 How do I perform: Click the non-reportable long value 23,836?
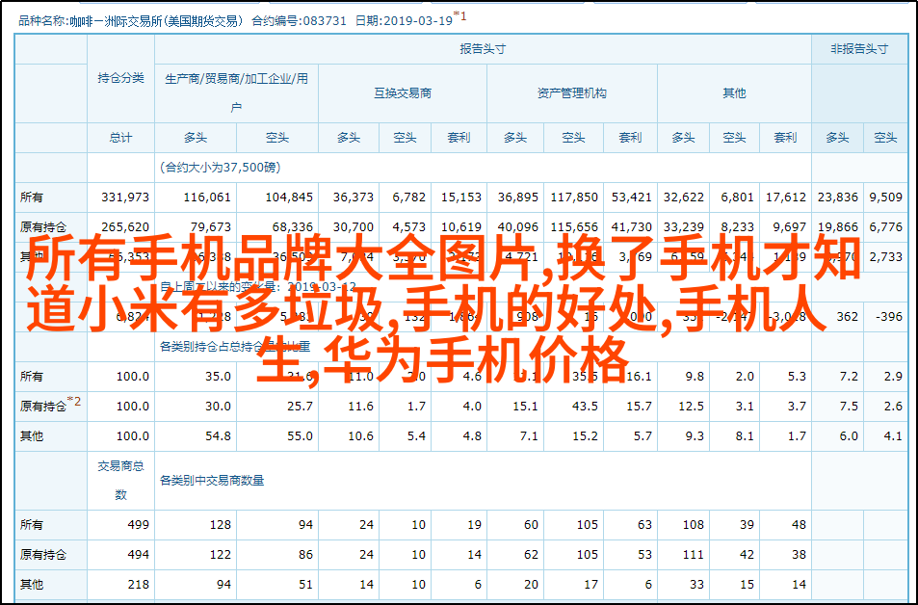838,197
